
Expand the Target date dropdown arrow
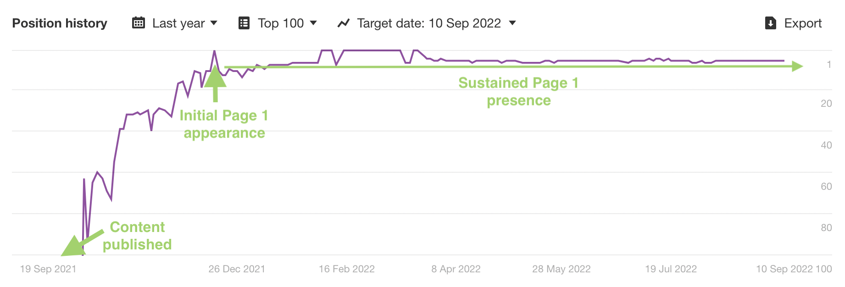[512, 23]
